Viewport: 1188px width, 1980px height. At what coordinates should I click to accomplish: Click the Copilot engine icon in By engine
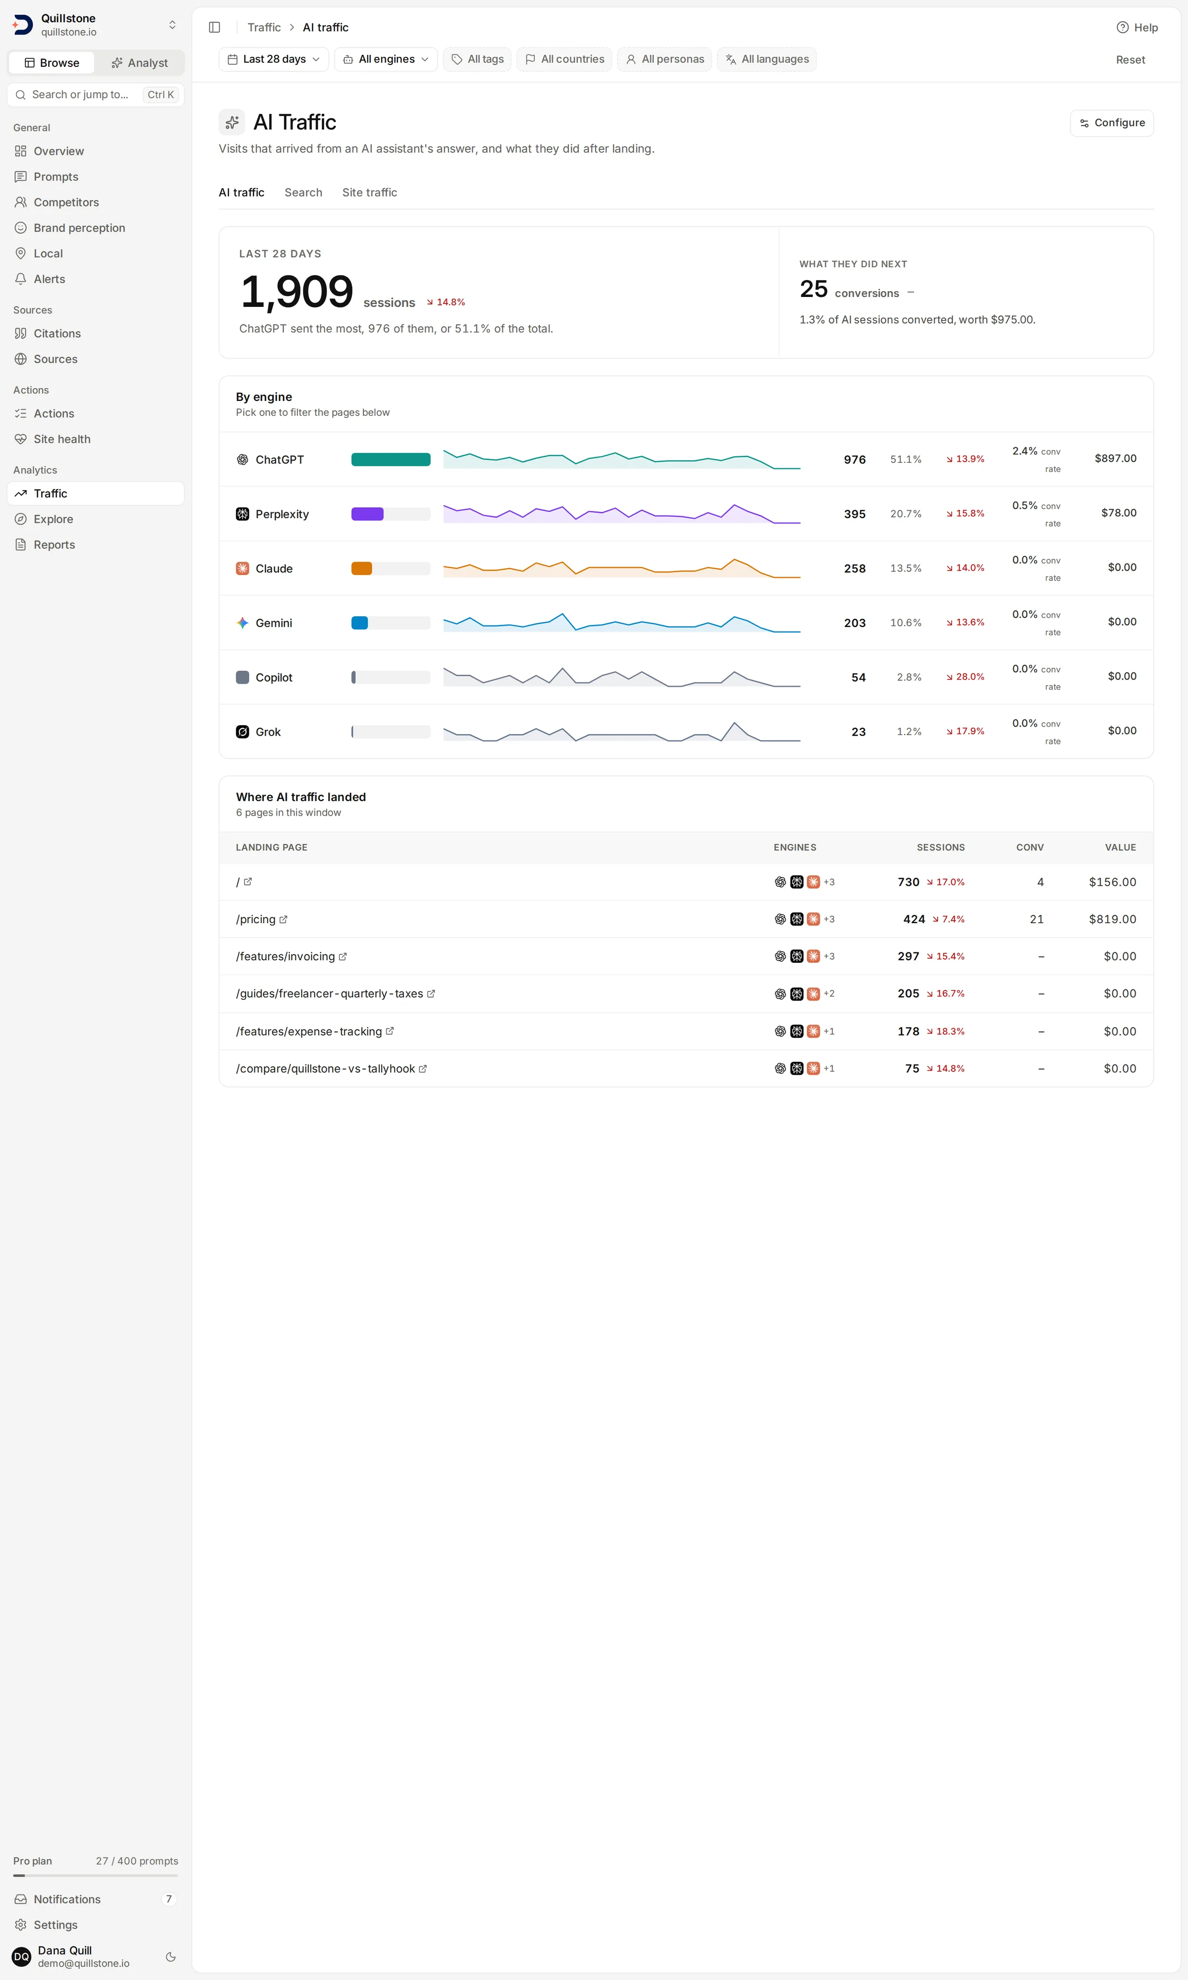(243, 677)
